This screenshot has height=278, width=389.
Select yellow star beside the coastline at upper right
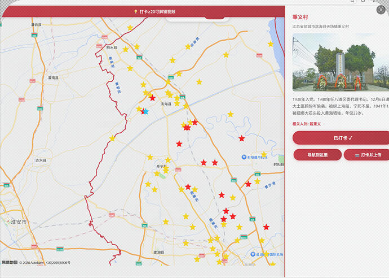pyautogui.click(x=271, y=44)
